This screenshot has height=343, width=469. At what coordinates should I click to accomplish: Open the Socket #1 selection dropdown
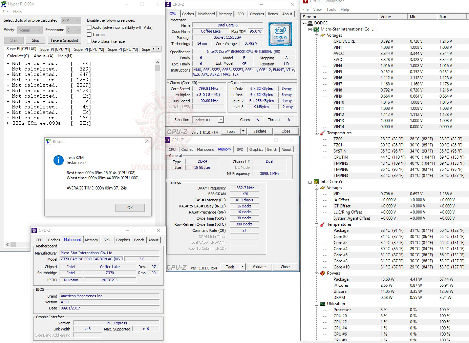[208, 120]
